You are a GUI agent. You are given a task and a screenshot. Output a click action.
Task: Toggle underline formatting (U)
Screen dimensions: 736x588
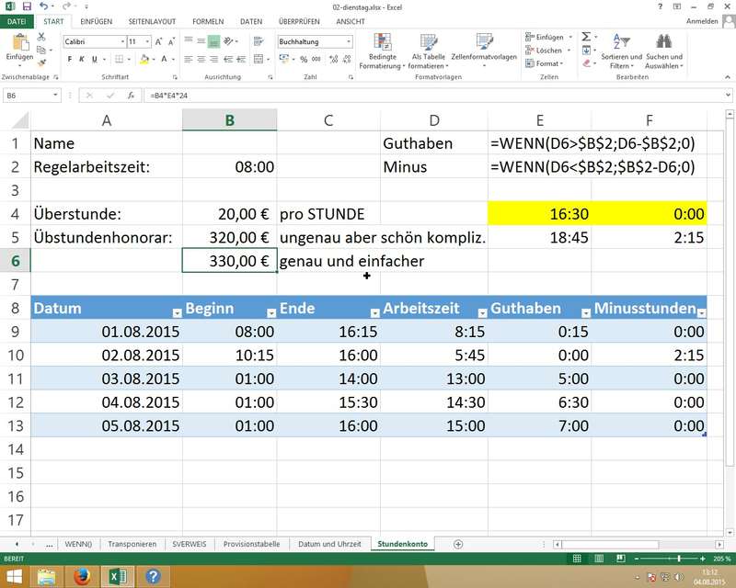[x=93, y=59]
